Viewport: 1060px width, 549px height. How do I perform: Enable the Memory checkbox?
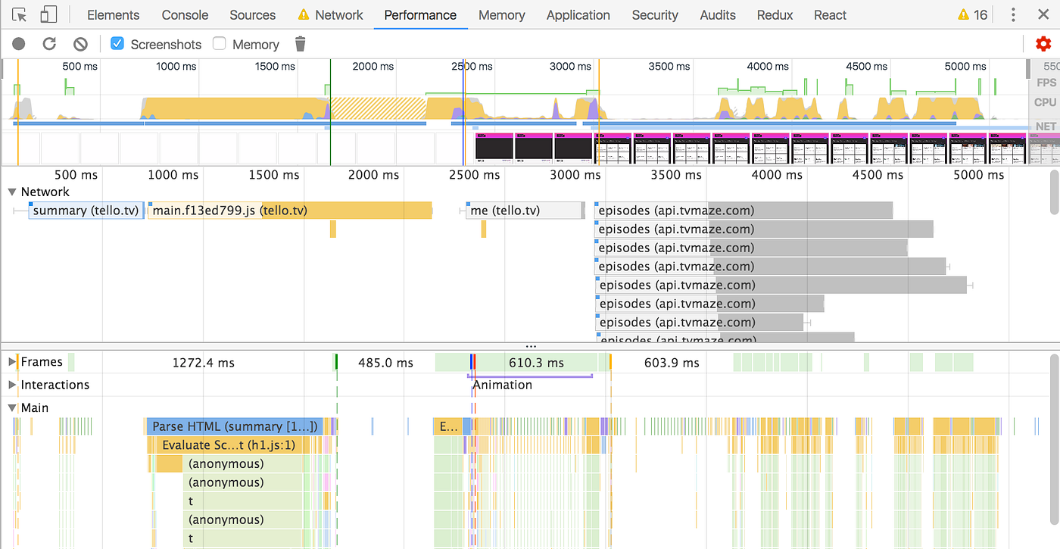219,43
